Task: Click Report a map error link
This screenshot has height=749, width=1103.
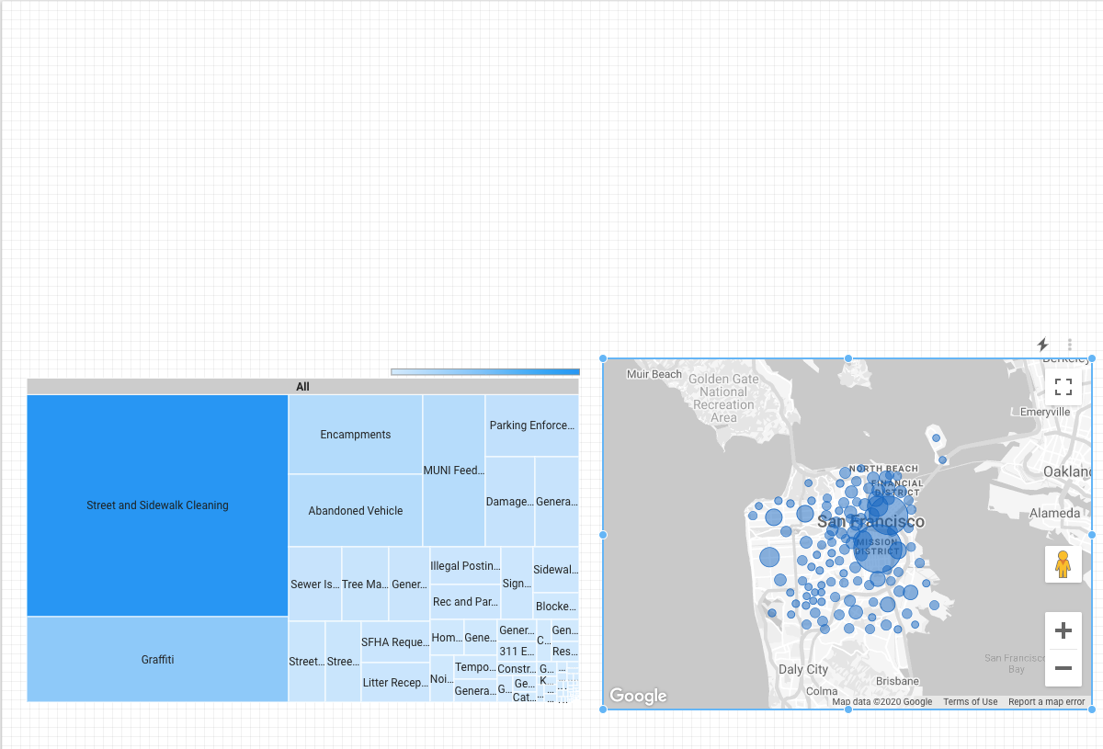Action: pyautogui.click(x=1046, y=702)
